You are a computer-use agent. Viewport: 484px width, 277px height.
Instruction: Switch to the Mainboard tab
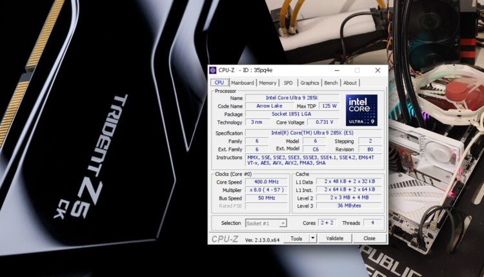[x=243, y=82]
